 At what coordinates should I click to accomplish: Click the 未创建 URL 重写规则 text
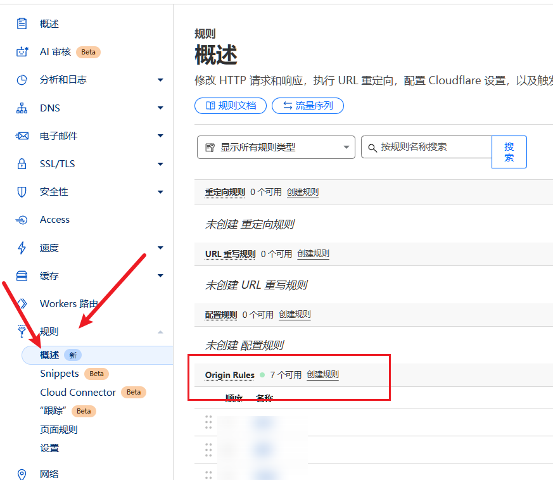(257, 285)
